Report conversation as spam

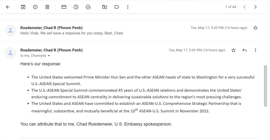[x=35, y=7]
